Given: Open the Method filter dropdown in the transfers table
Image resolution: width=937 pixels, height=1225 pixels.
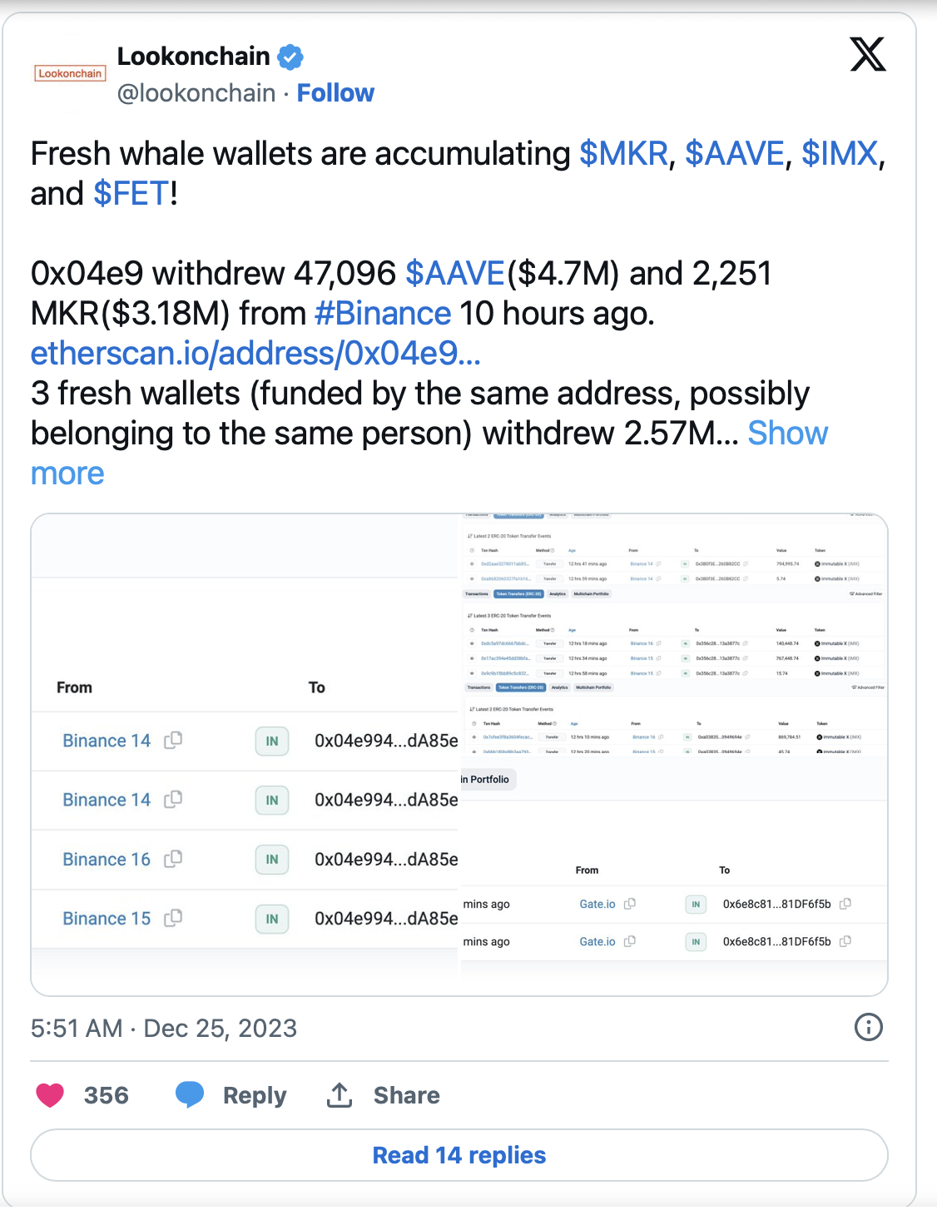Looking at the screenshot, I should click(551, 550).
